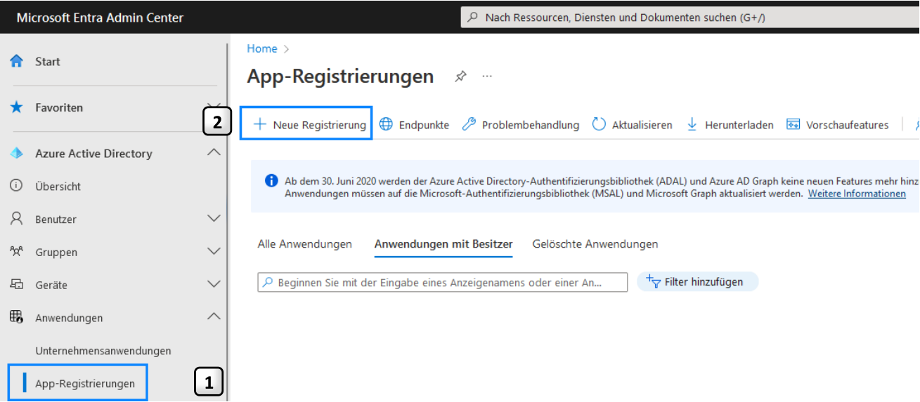The image size is (920, 402).
Task: Click the Herunterladen download arrow icon
Action: click(692, 124)
